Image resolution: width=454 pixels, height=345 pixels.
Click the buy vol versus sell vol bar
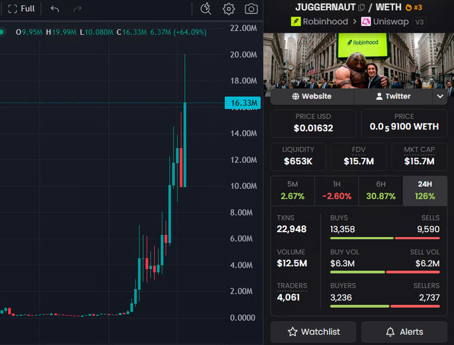point(385,272)
